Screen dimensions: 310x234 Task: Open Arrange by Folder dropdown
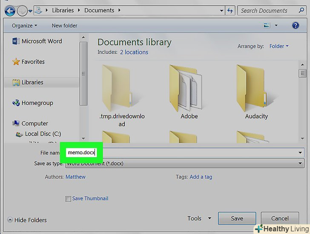point(279,46)
